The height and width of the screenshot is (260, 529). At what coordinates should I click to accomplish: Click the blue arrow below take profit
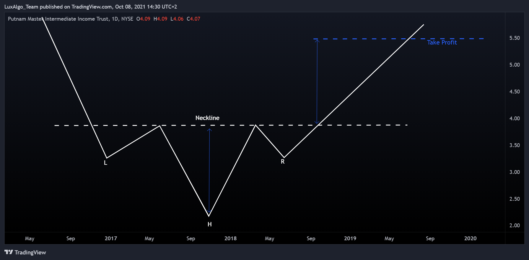[317, 82]
